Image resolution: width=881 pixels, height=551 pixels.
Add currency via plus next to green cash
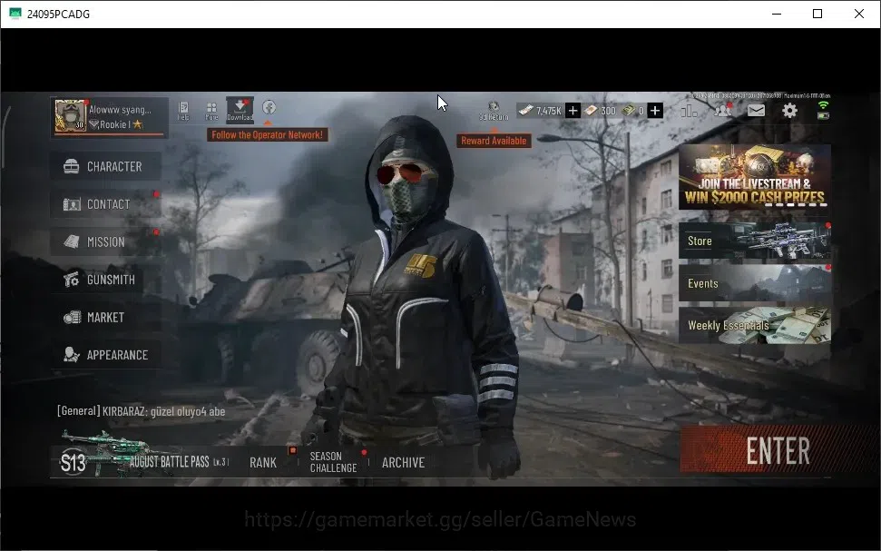tap(654, 110)
